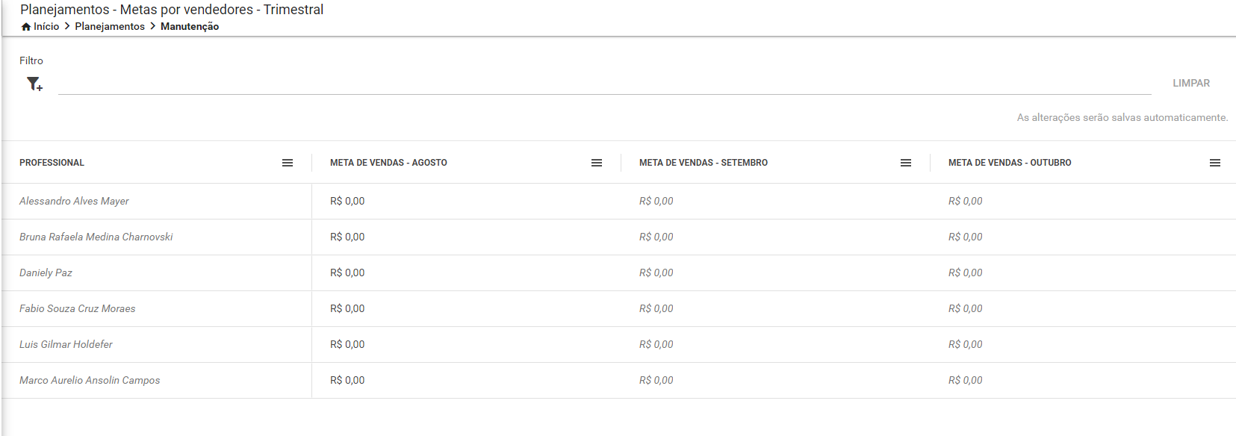Click Manutenção breadcrumb item
The width and height of the screenshot is (1236, 436).
pyautogui.click(x=190, y=27)
